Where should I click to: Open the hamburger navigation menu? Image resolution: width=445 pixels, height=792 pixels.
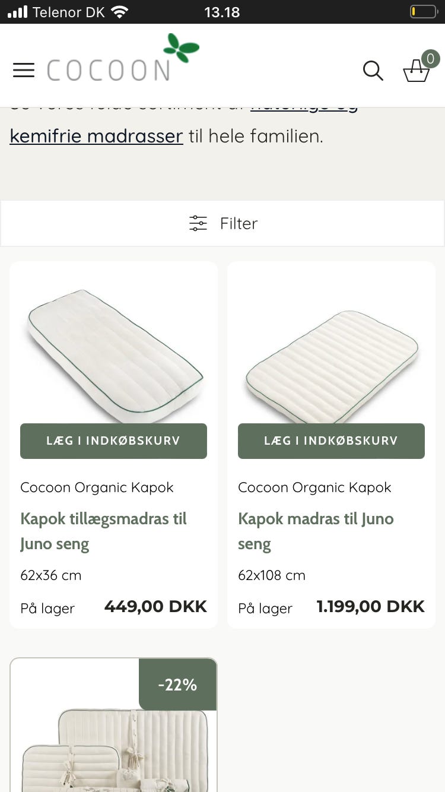pyautogui.click(x=24, y=70)
